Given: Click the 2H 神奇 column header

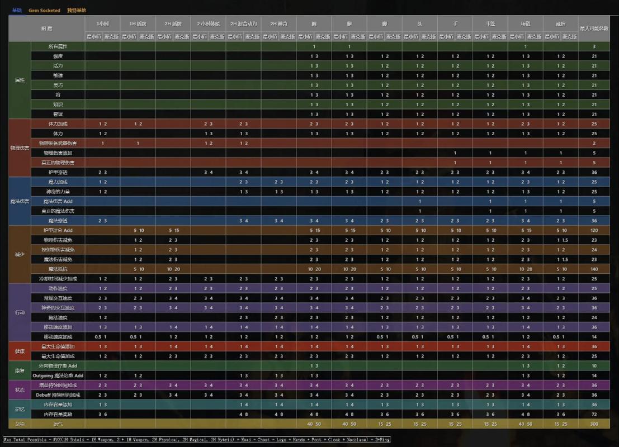Looking at the screenshot, I should coord(278,23).
